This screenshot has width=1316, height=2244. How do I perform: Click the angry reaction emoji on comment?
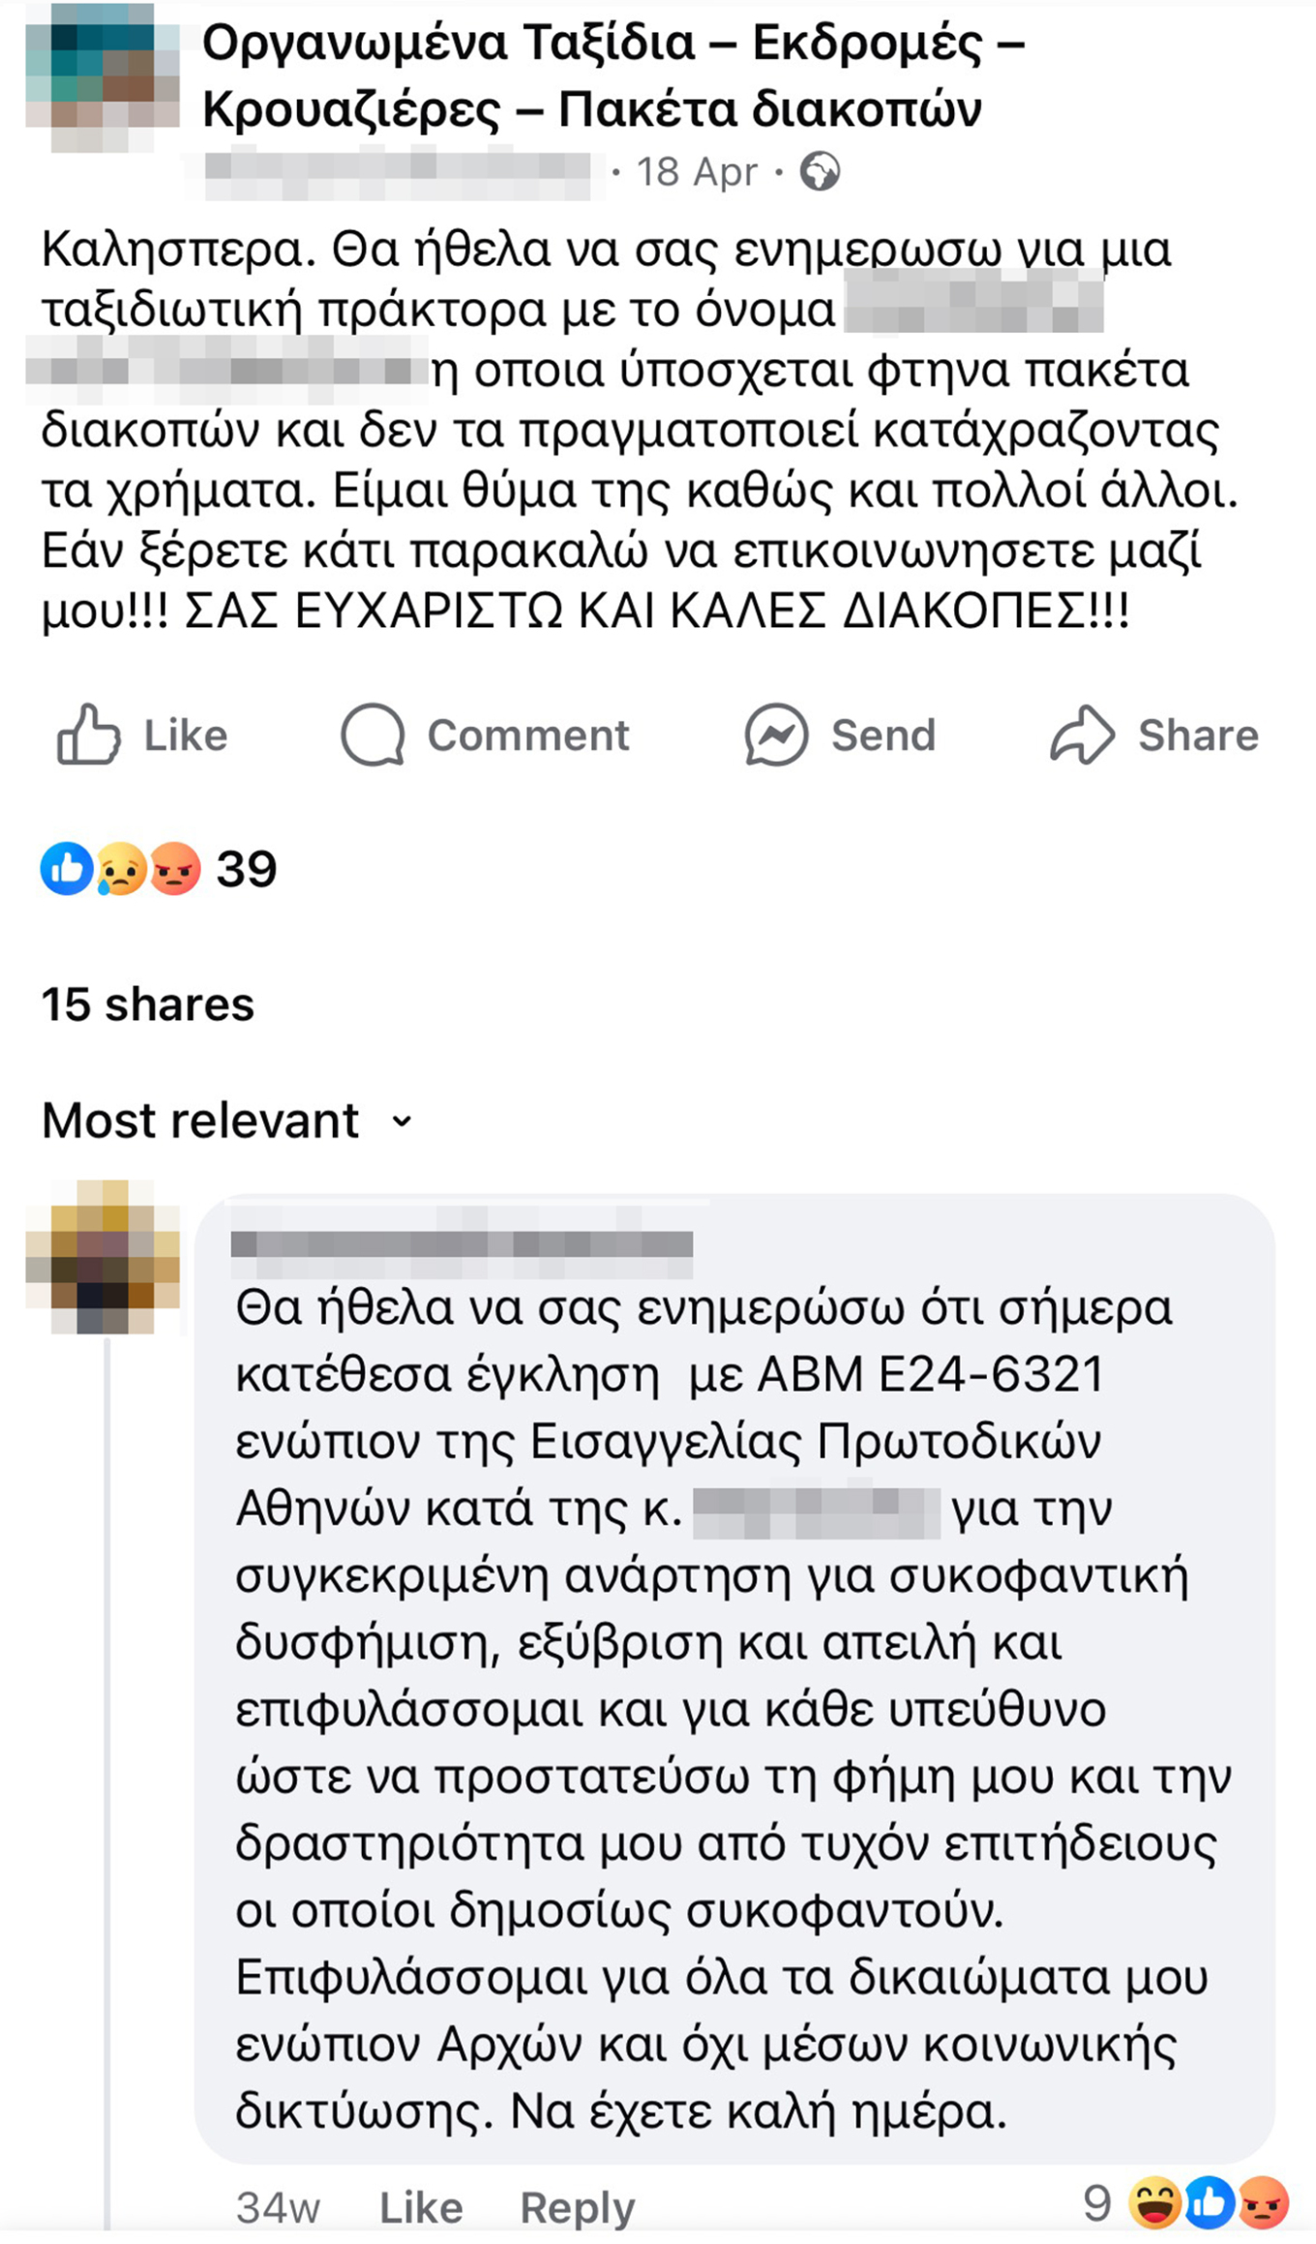click(1264, 2201)
